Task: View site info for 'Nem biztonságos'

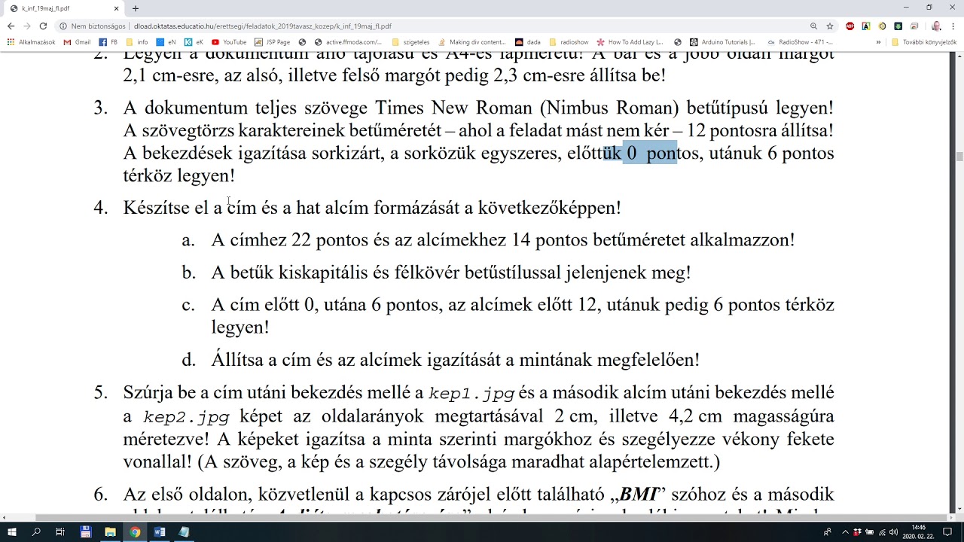Action: 93,26
